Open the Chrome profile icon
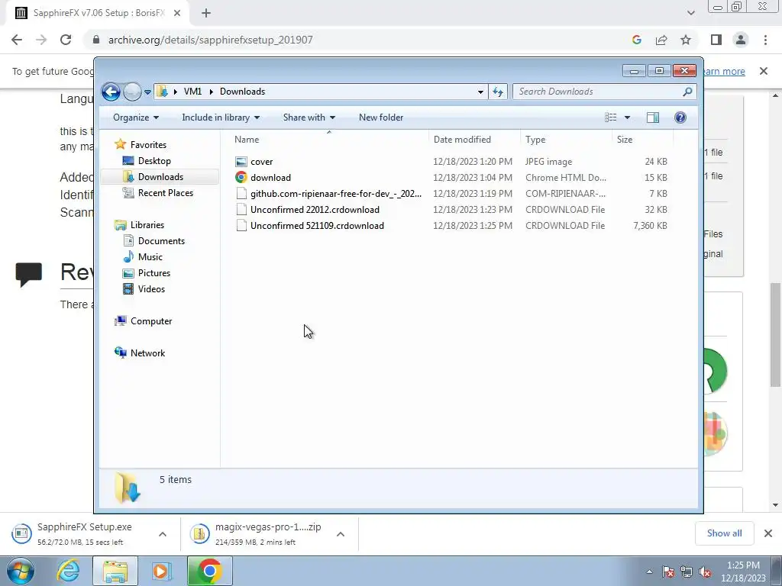782x586 pixels. pos(741,40)
